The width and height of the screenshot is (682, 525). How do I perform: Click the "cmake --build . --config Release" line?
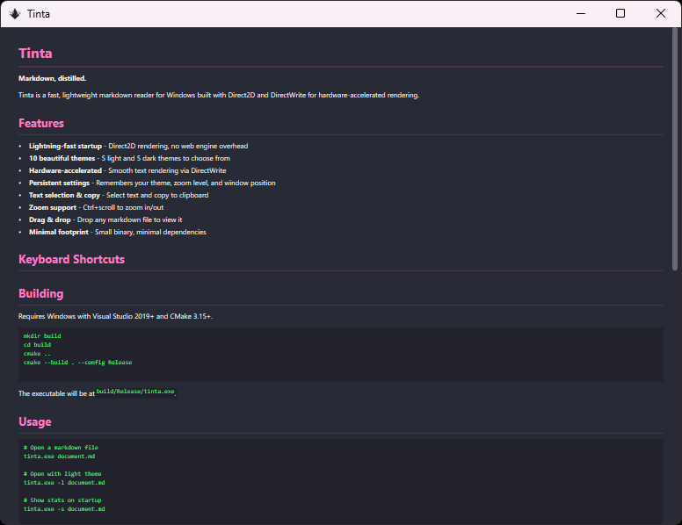coord(77,362)
